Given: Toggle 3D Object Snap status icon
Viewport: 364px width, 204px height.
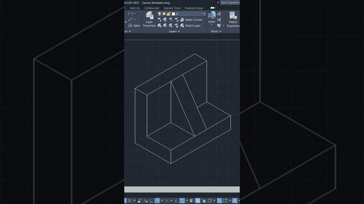Looking at the screenshot, I should tap(210, 201).
